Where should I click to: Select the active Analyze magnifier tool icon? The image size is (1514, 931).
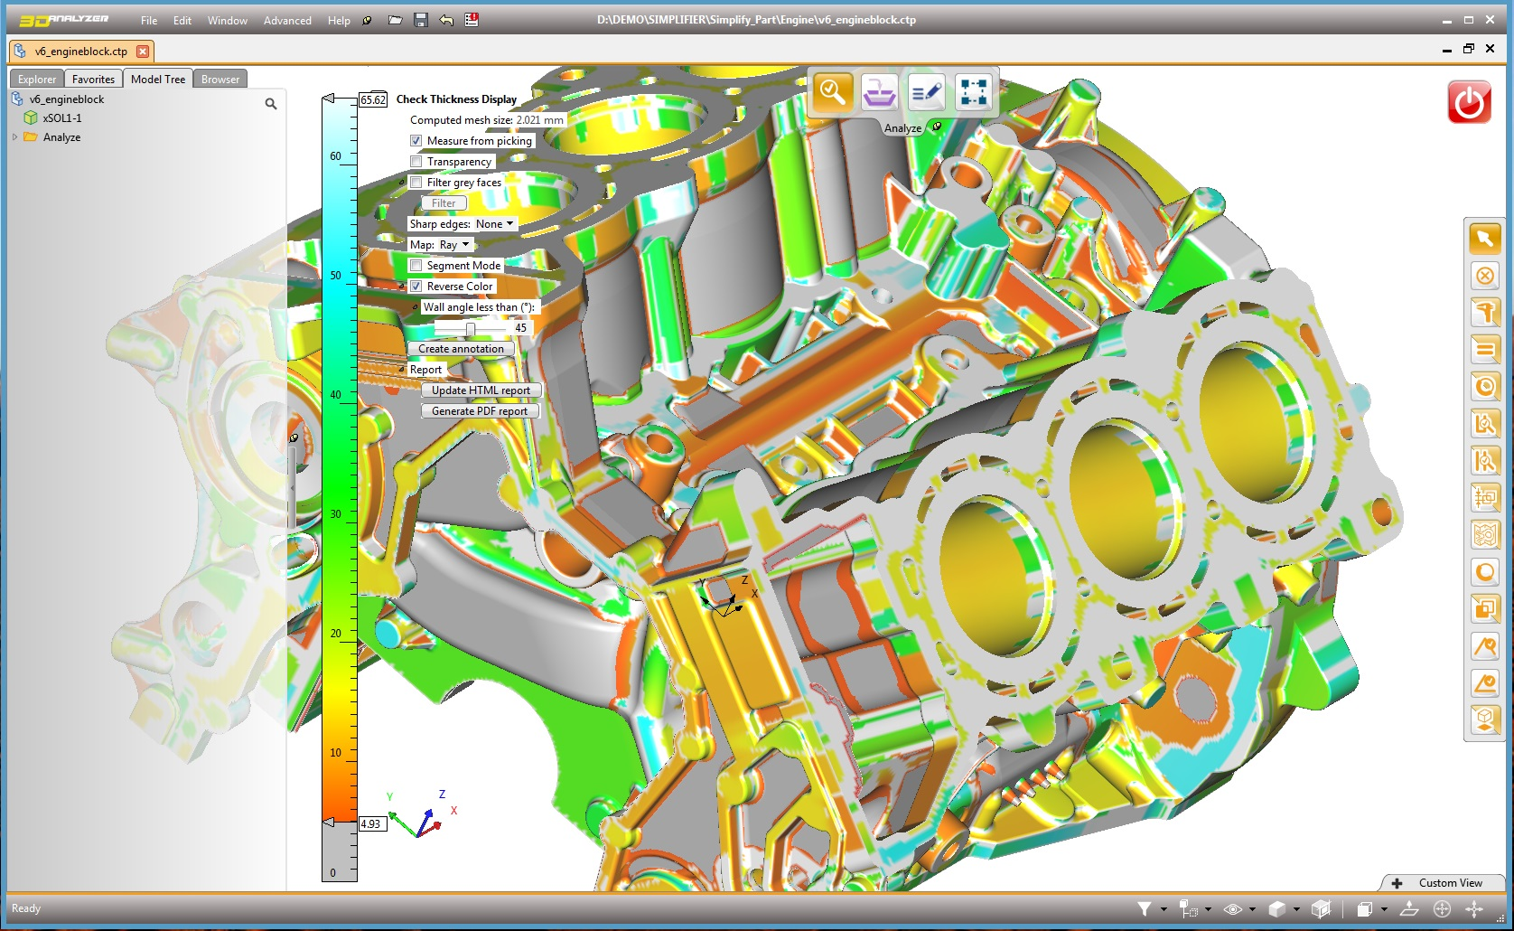click(832, 91)
